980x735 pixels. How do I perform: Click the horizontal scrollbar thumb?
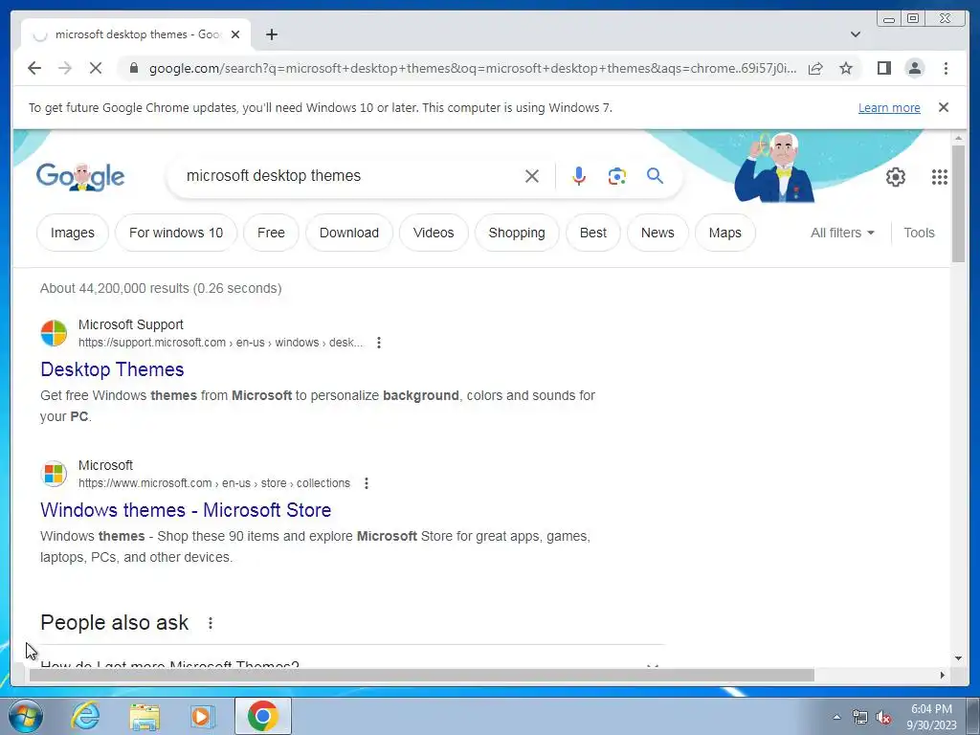[422, 675]
